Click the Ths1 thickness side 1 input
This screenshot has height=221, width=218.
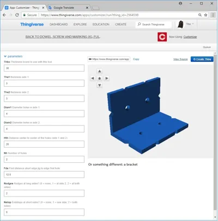[x=44, y=83]
